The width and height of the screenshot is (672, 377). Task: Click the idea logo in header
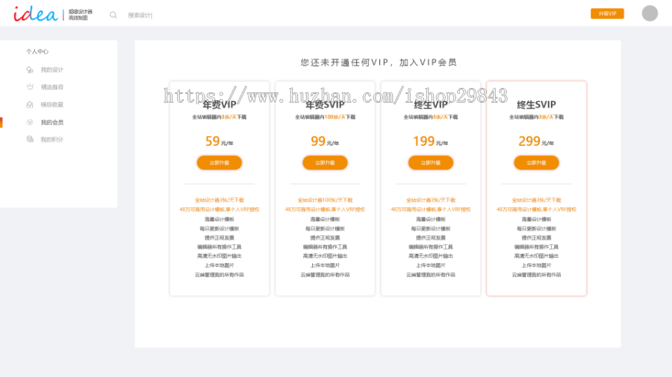tap(35, 13)
